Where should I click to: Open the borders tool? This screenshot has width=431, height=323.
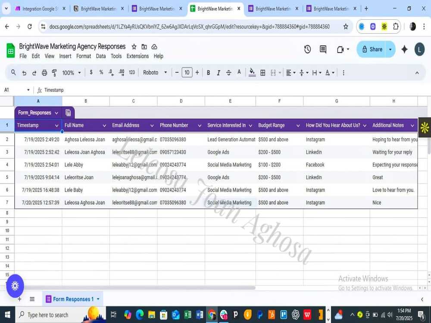pyautogui.click(x=263, y=73)
